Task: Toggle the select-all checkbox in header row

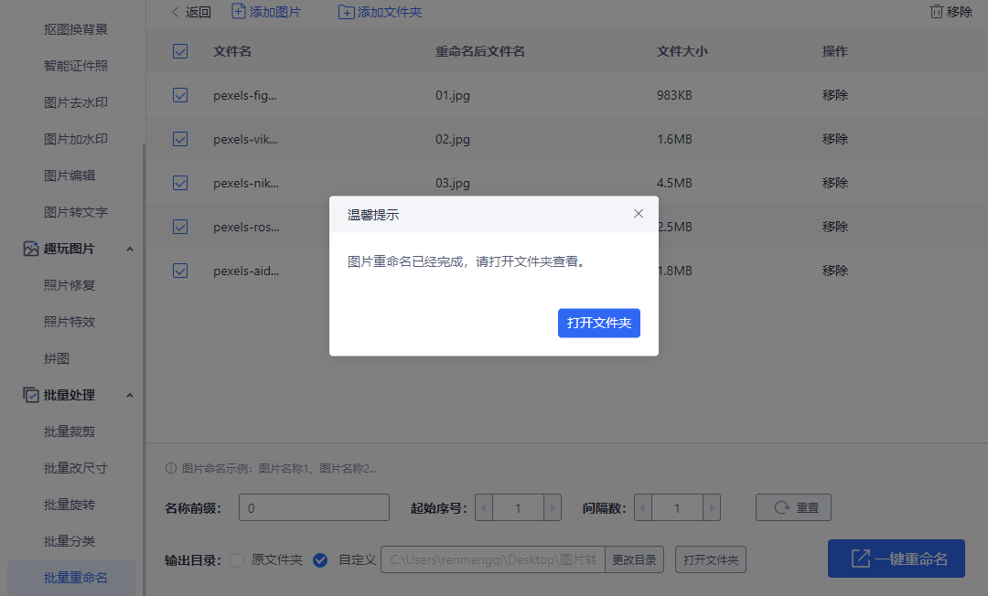Action: pos(180,51)
